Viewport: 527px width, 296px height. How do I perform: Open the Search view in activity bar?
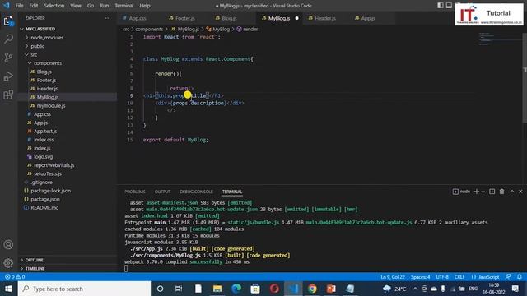click(x=8, y=39)
